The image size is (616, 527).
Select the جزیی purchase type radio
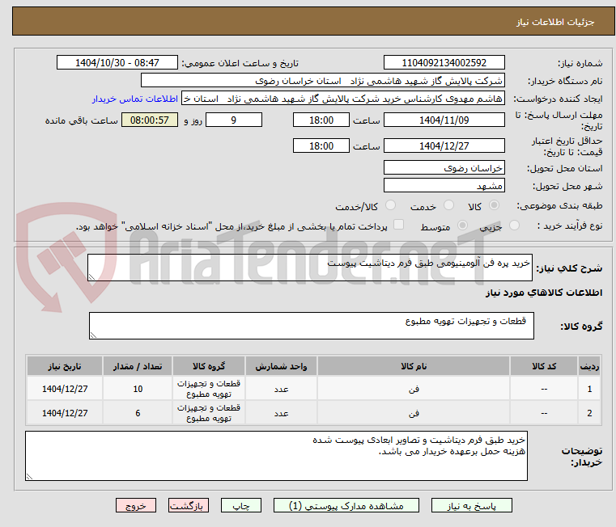514,226
